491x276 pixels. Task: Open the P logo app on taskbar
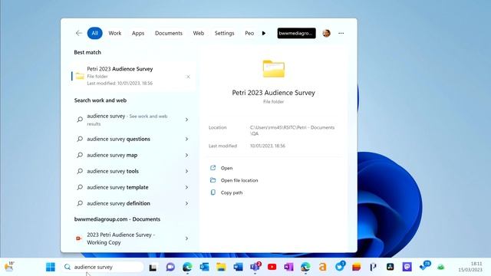click(374, 267)
